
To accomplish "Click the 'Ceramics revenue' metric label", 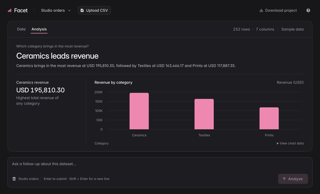I will (x=32, y=82).
